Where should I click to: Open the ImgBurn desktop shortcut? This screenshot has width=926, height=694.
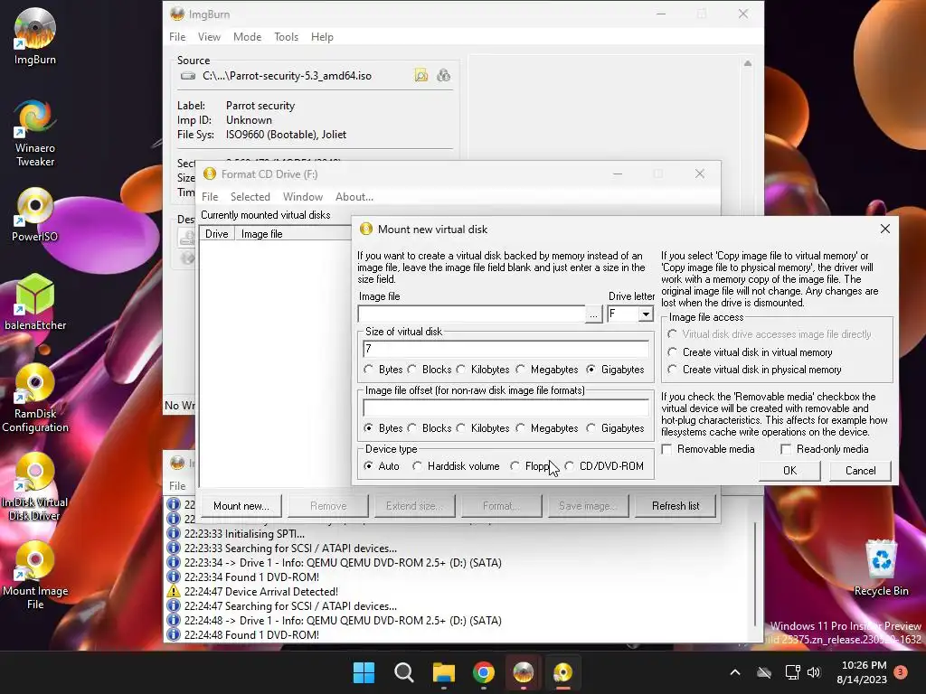[35, 36]
